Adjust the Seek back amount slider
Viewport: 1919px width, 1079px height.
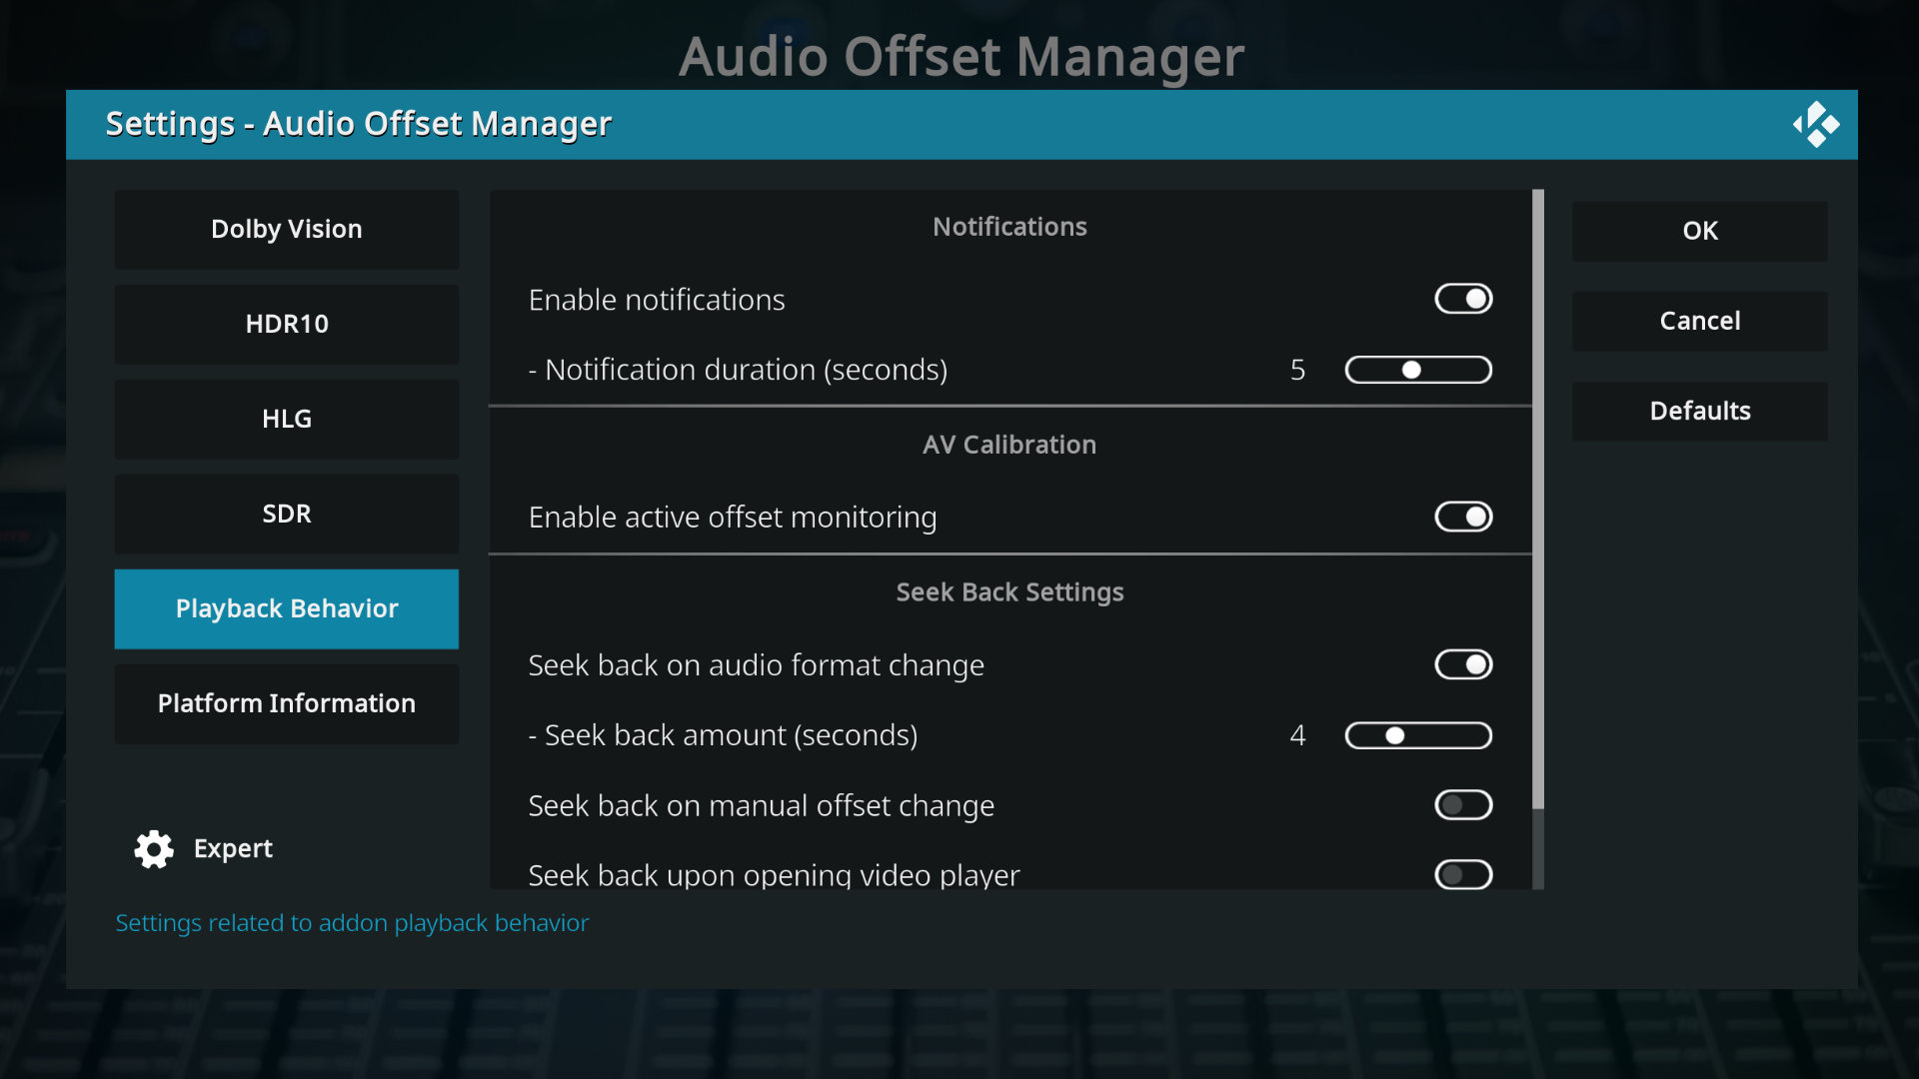click(x=1418, y=735)
